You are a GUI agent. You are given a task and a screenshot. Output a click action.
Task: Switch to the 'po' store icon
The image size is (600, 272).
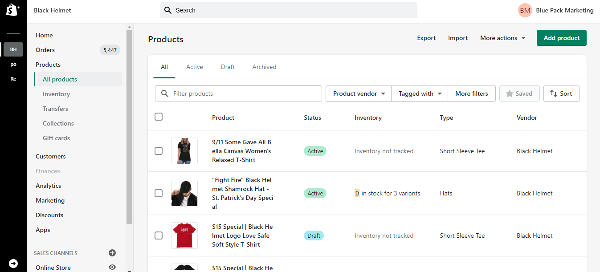[x=13, y=64]
